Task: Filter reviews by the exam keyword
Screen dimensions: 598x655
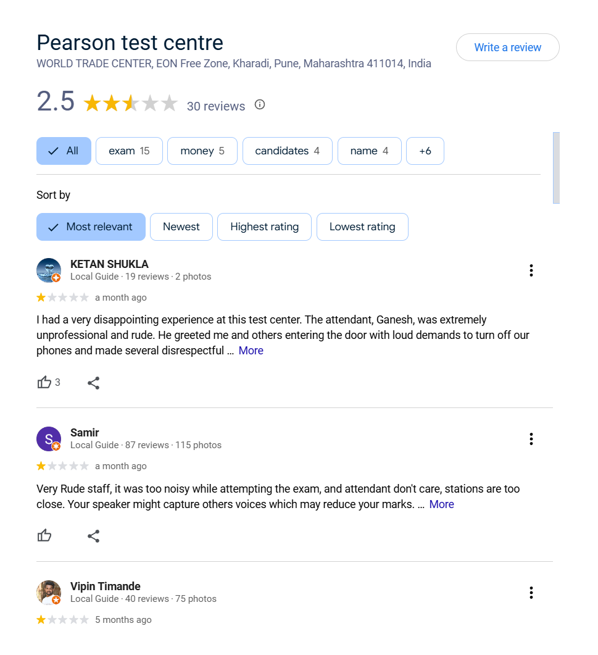Action: (129, 151)
